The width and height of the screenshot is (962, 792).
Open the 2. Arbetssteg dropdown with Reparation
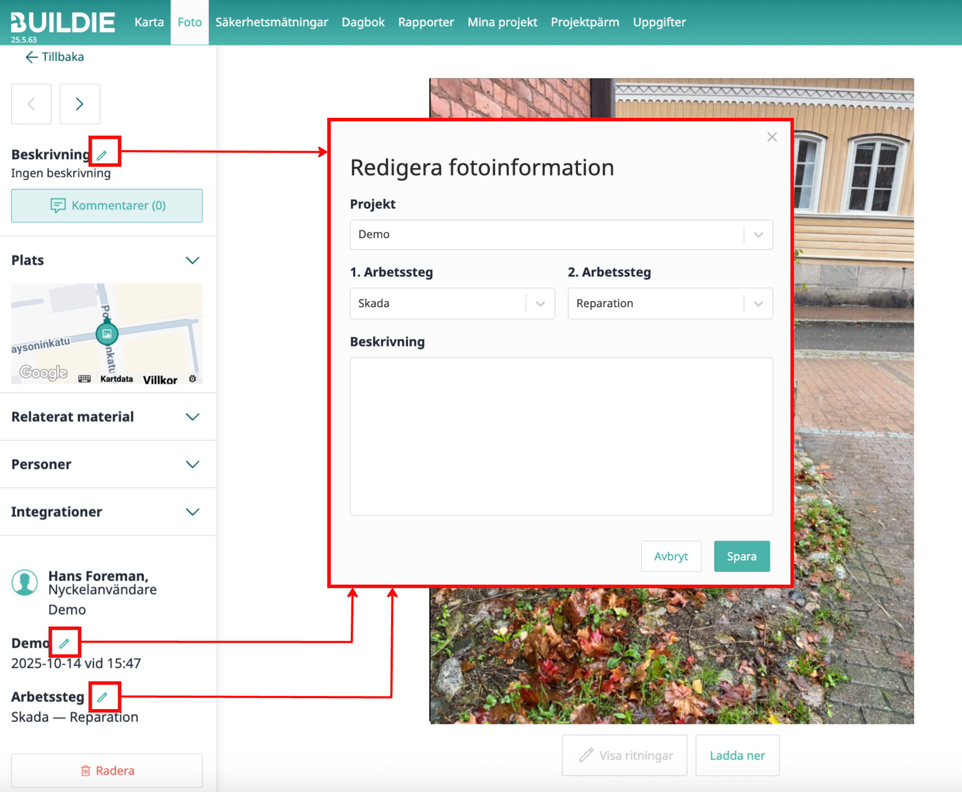[x=670, y=303]
